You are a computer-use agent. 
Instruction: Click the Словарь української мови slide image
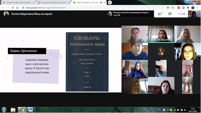tap(87, 62)
